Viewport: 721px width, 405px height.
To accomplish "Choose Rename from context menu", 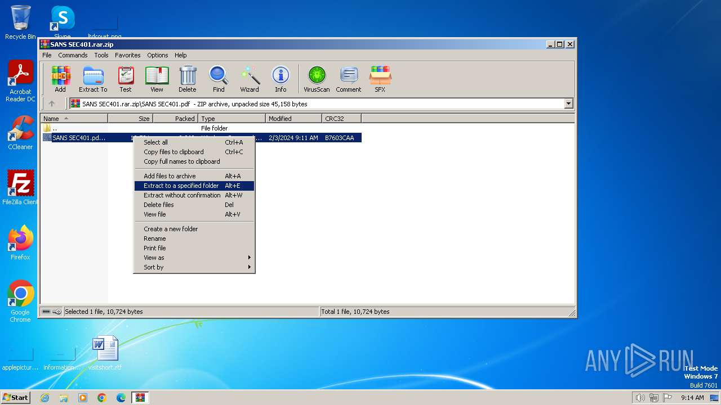I will point(194,238).
